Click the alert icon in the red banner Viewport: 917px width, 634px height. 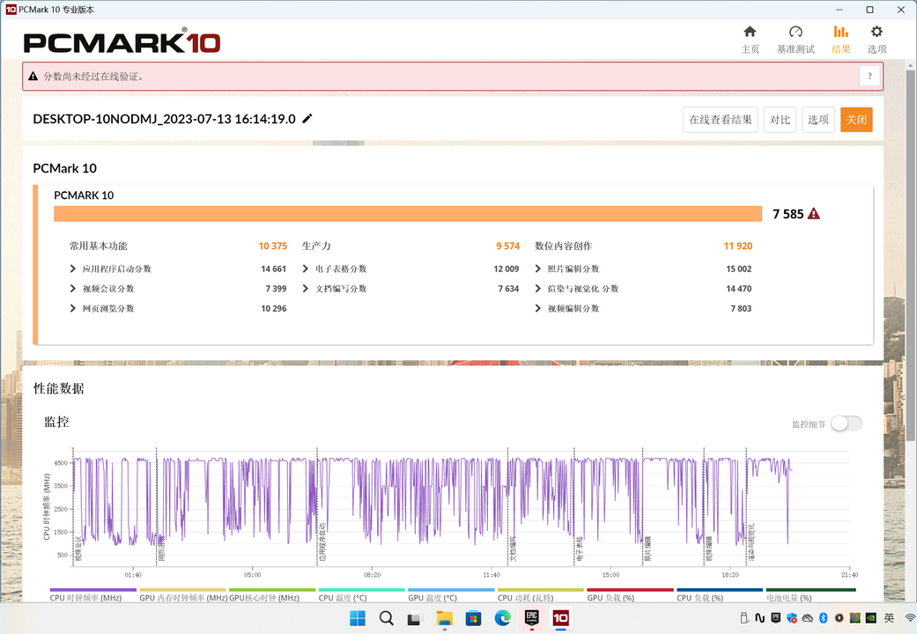pos(33,76)
